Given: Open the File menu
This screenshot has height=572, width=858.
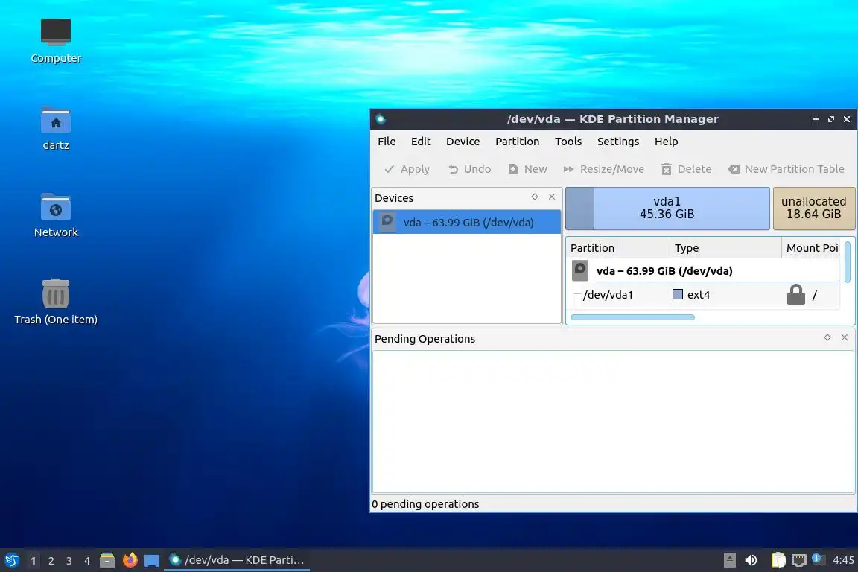Looking at the screenshot, I should coord(387,142).
